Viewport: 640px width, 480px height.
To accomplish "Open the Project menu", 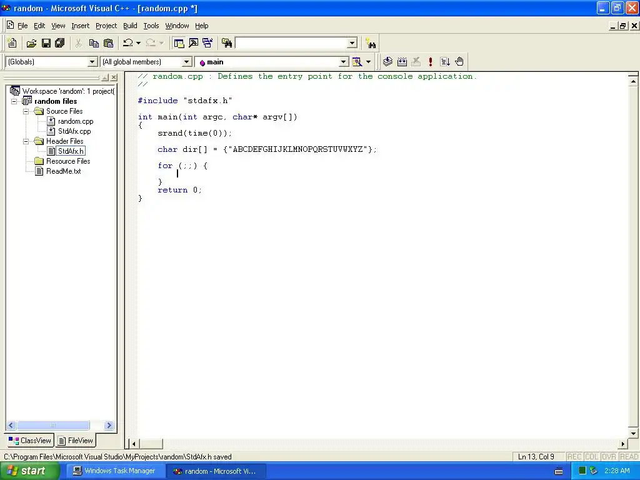I will click(x=106, y=26).
